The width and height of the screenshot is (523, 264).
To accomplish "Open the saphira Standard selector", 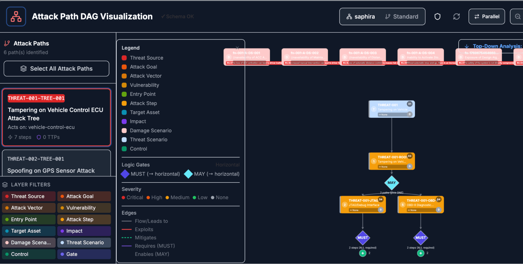I will (x=382, y=17).
